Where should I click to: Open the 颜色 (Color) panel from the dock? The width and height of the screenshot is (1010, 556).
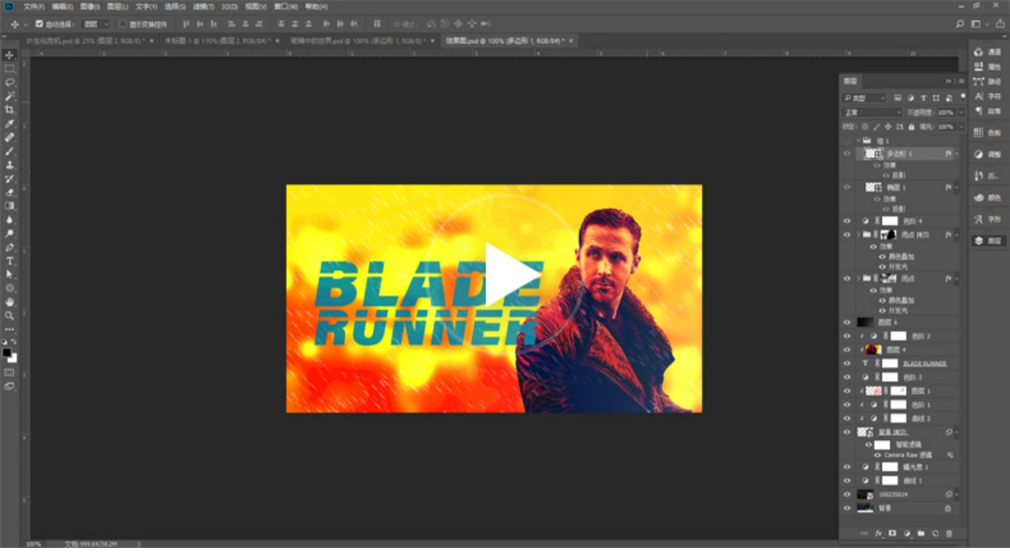(988, 197)
